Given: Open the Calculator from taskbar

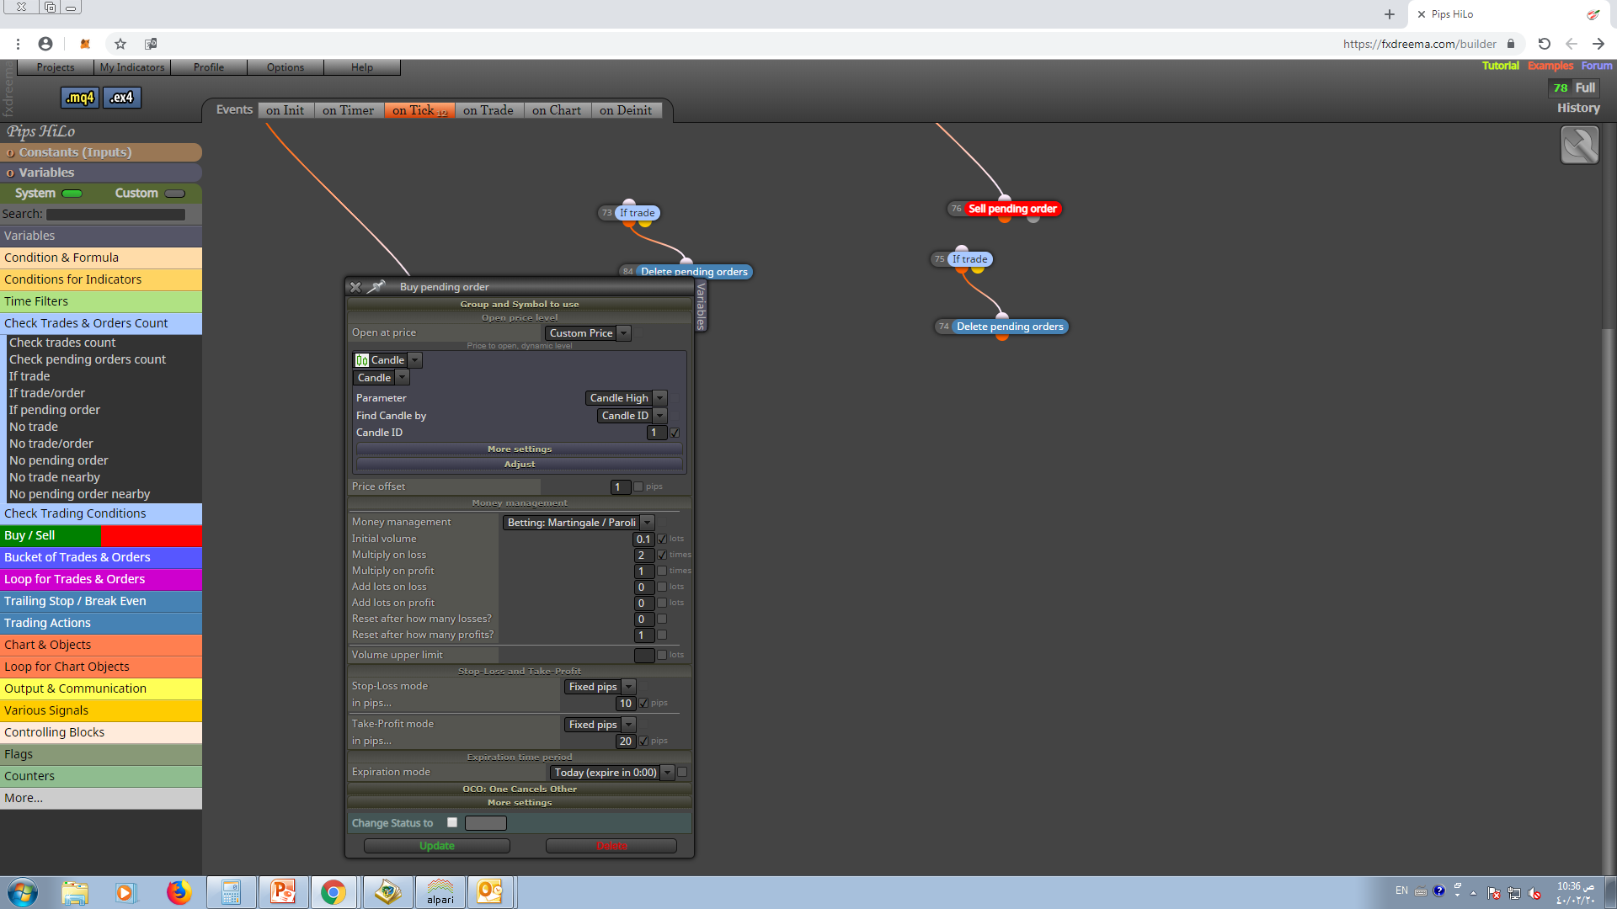Looking at the screenshot, I should (231, 892).
